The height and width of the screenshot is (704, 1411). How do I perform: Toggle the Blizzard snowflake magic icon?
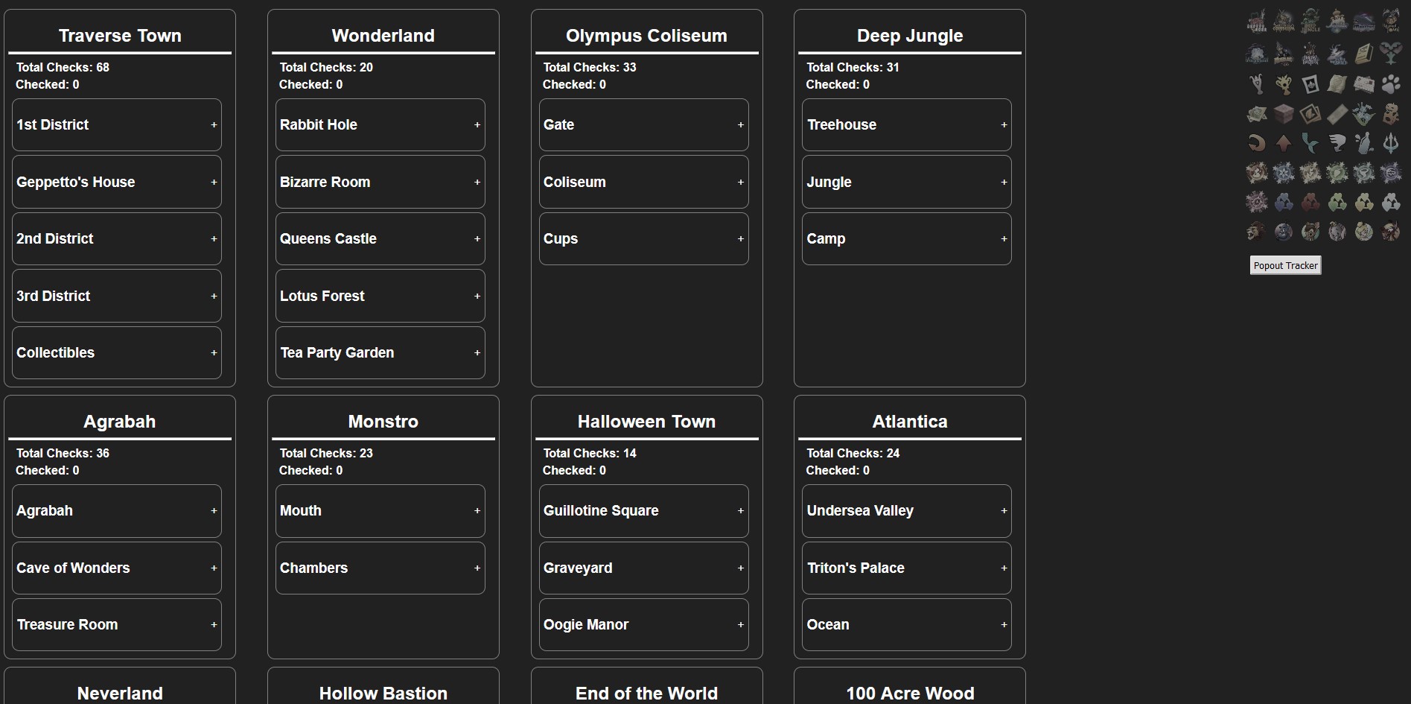coord(1284,173)
